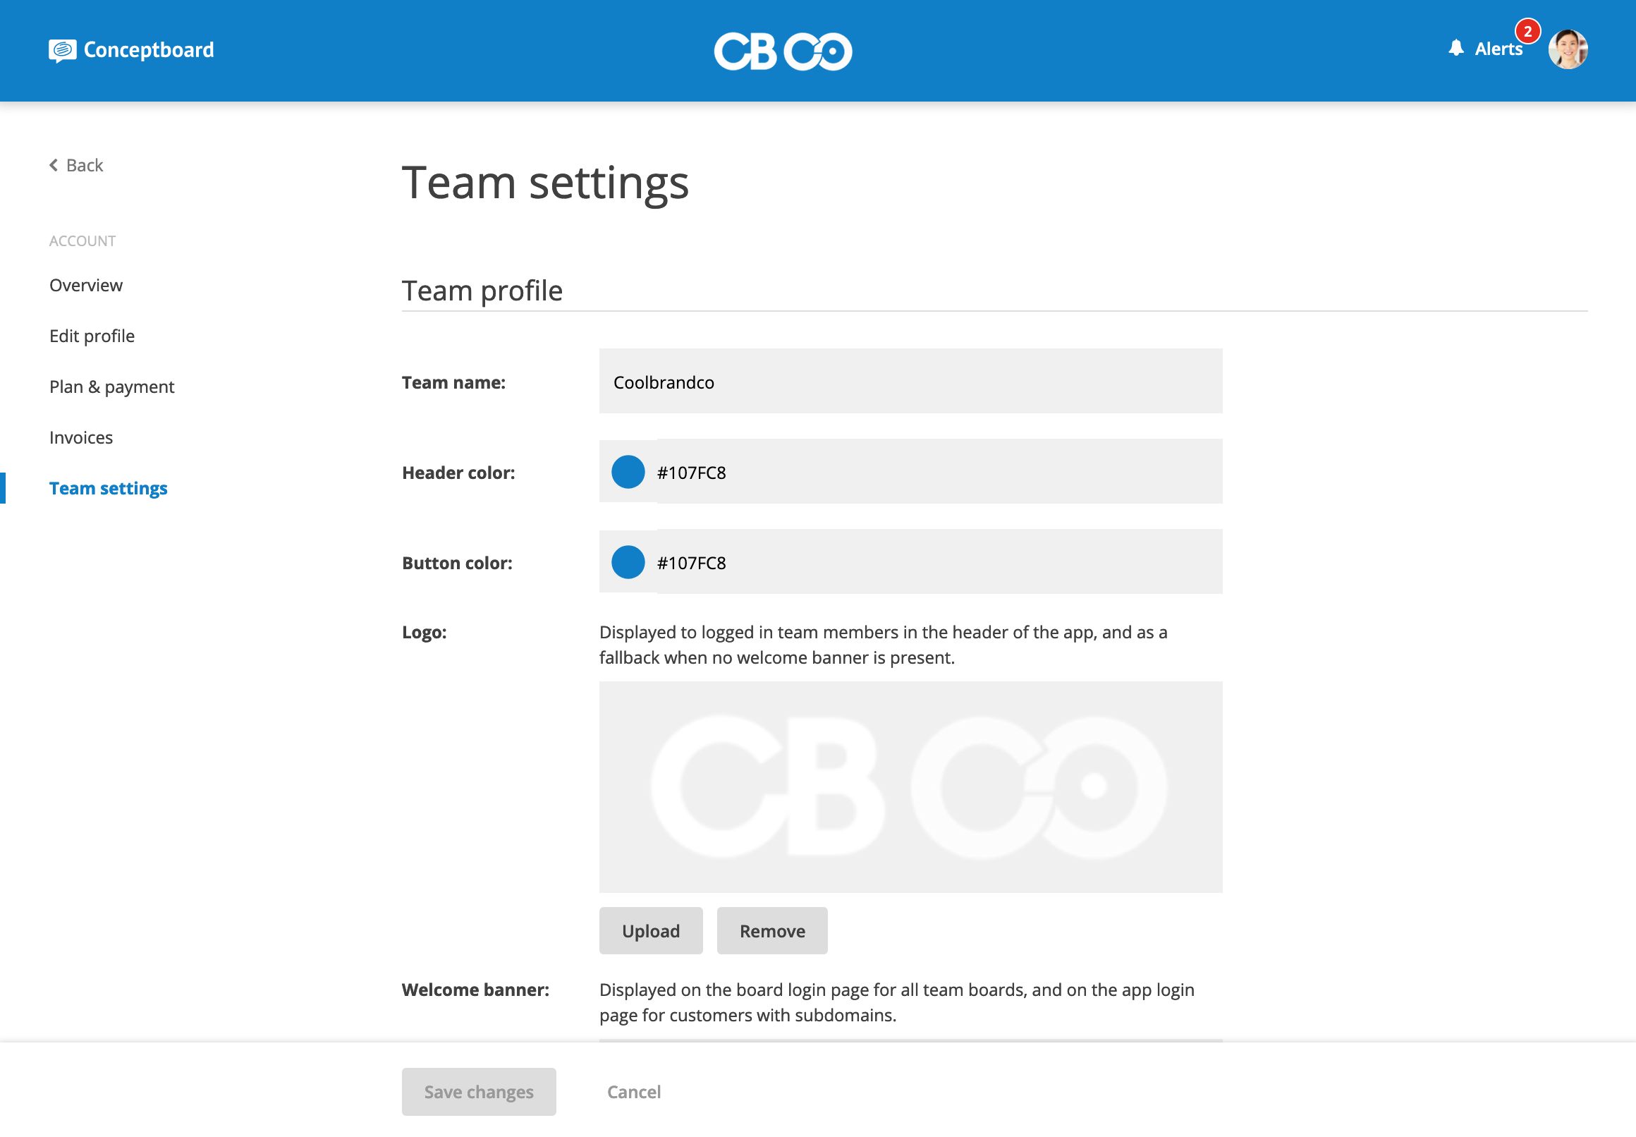Click the Button color blue swatch
The height and width of the screenshot is (1137, 1636).
[628, 562]
